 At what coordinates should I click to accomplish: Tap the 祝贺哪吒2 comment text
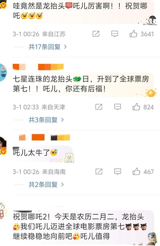tap(78, 227)
